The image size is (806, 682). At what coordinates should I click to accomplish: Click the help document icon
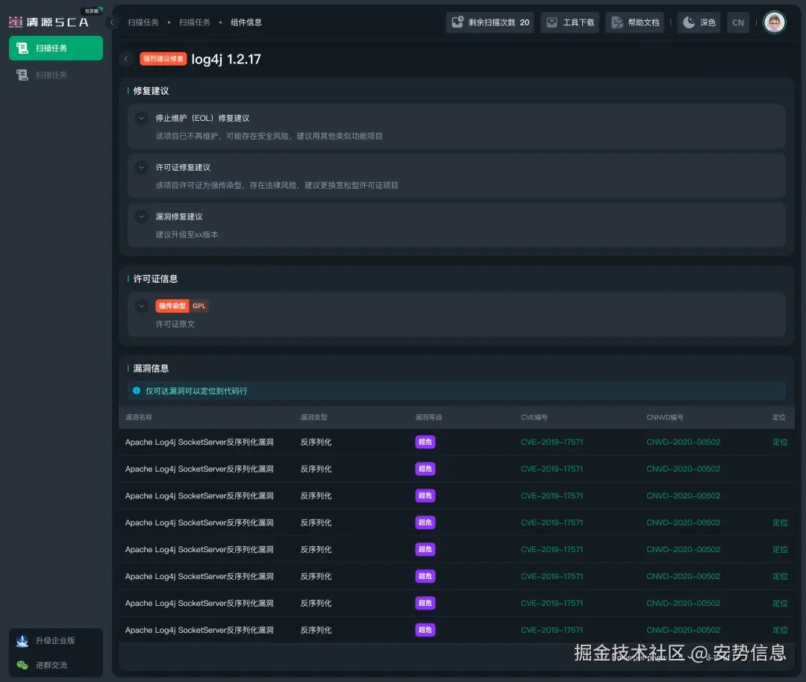point(617,22)
